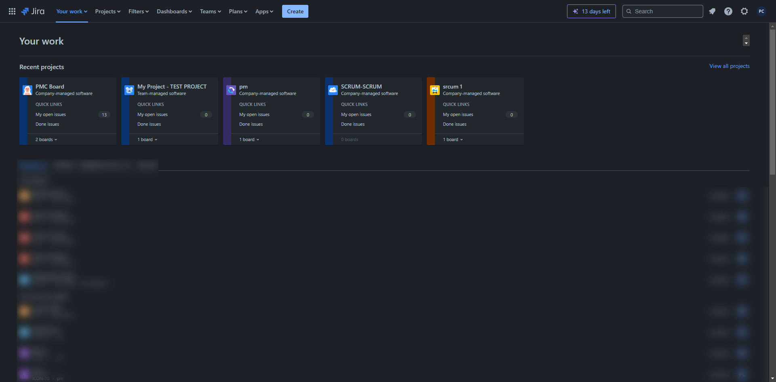Screen dimensions: 776x382
Task: Click the scrollbar down arrow
Action: [772, 378]
